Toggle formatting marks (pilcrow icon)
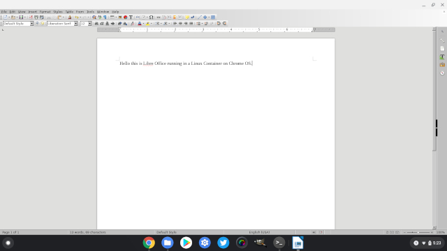The height and width of the screenshot is (251, 447). tap(105, 17)
